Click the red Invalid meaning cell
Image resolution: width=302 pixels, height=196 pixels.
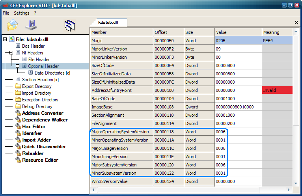click(x=277, y=90)
